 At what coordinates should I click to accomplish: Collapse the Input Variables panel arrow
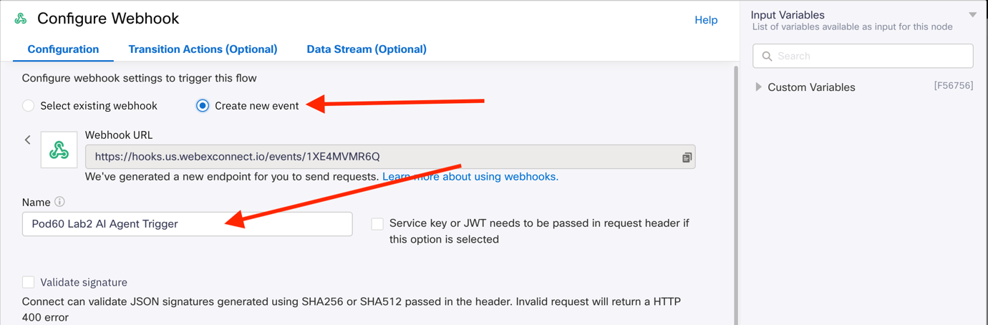point(972,15)
